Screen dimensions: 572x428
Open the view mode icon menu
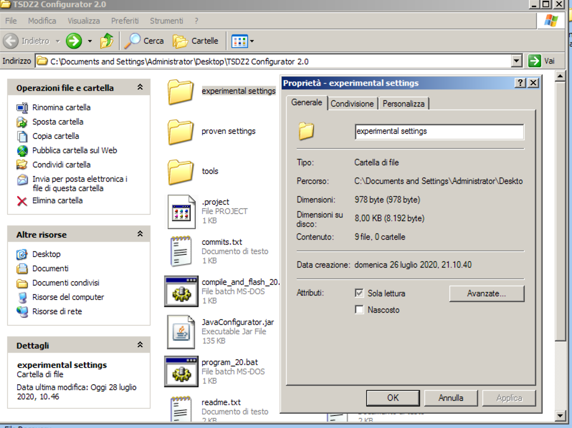239,41
